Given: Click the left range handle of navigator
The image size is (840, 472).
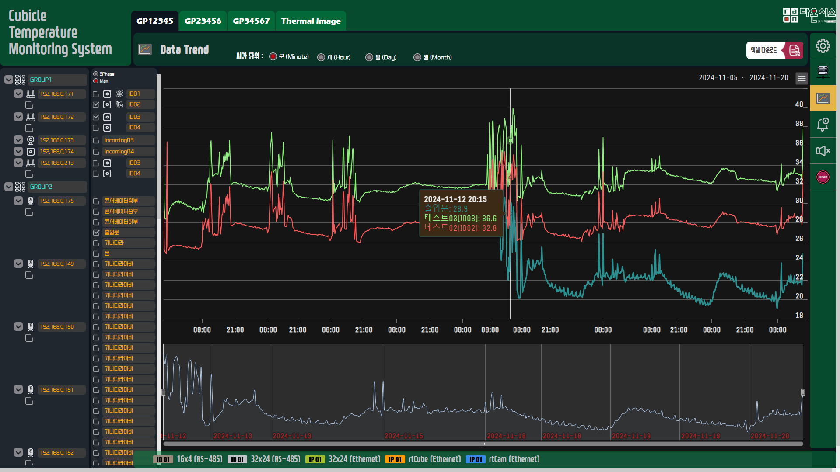Looking at the screenshot, I should coord(164,392).
